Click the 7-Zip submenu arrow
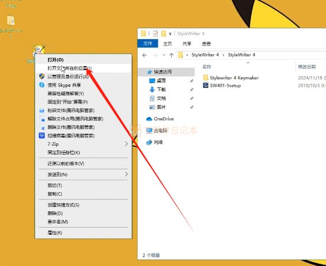The width and height of the screenshot is (326, 266). [126, 144]
